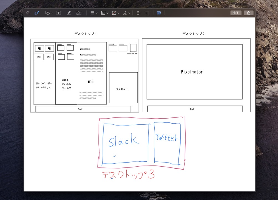Choose the Highlight marker tool

tap(69, 13)
